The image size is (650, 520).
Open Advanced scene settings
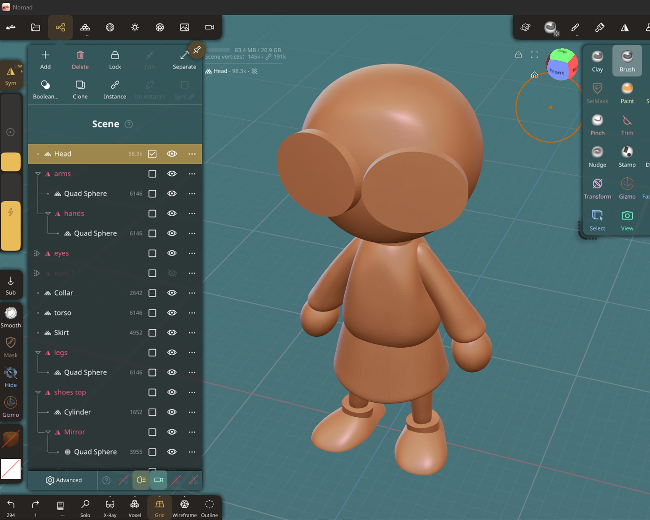tap(64, 480)
